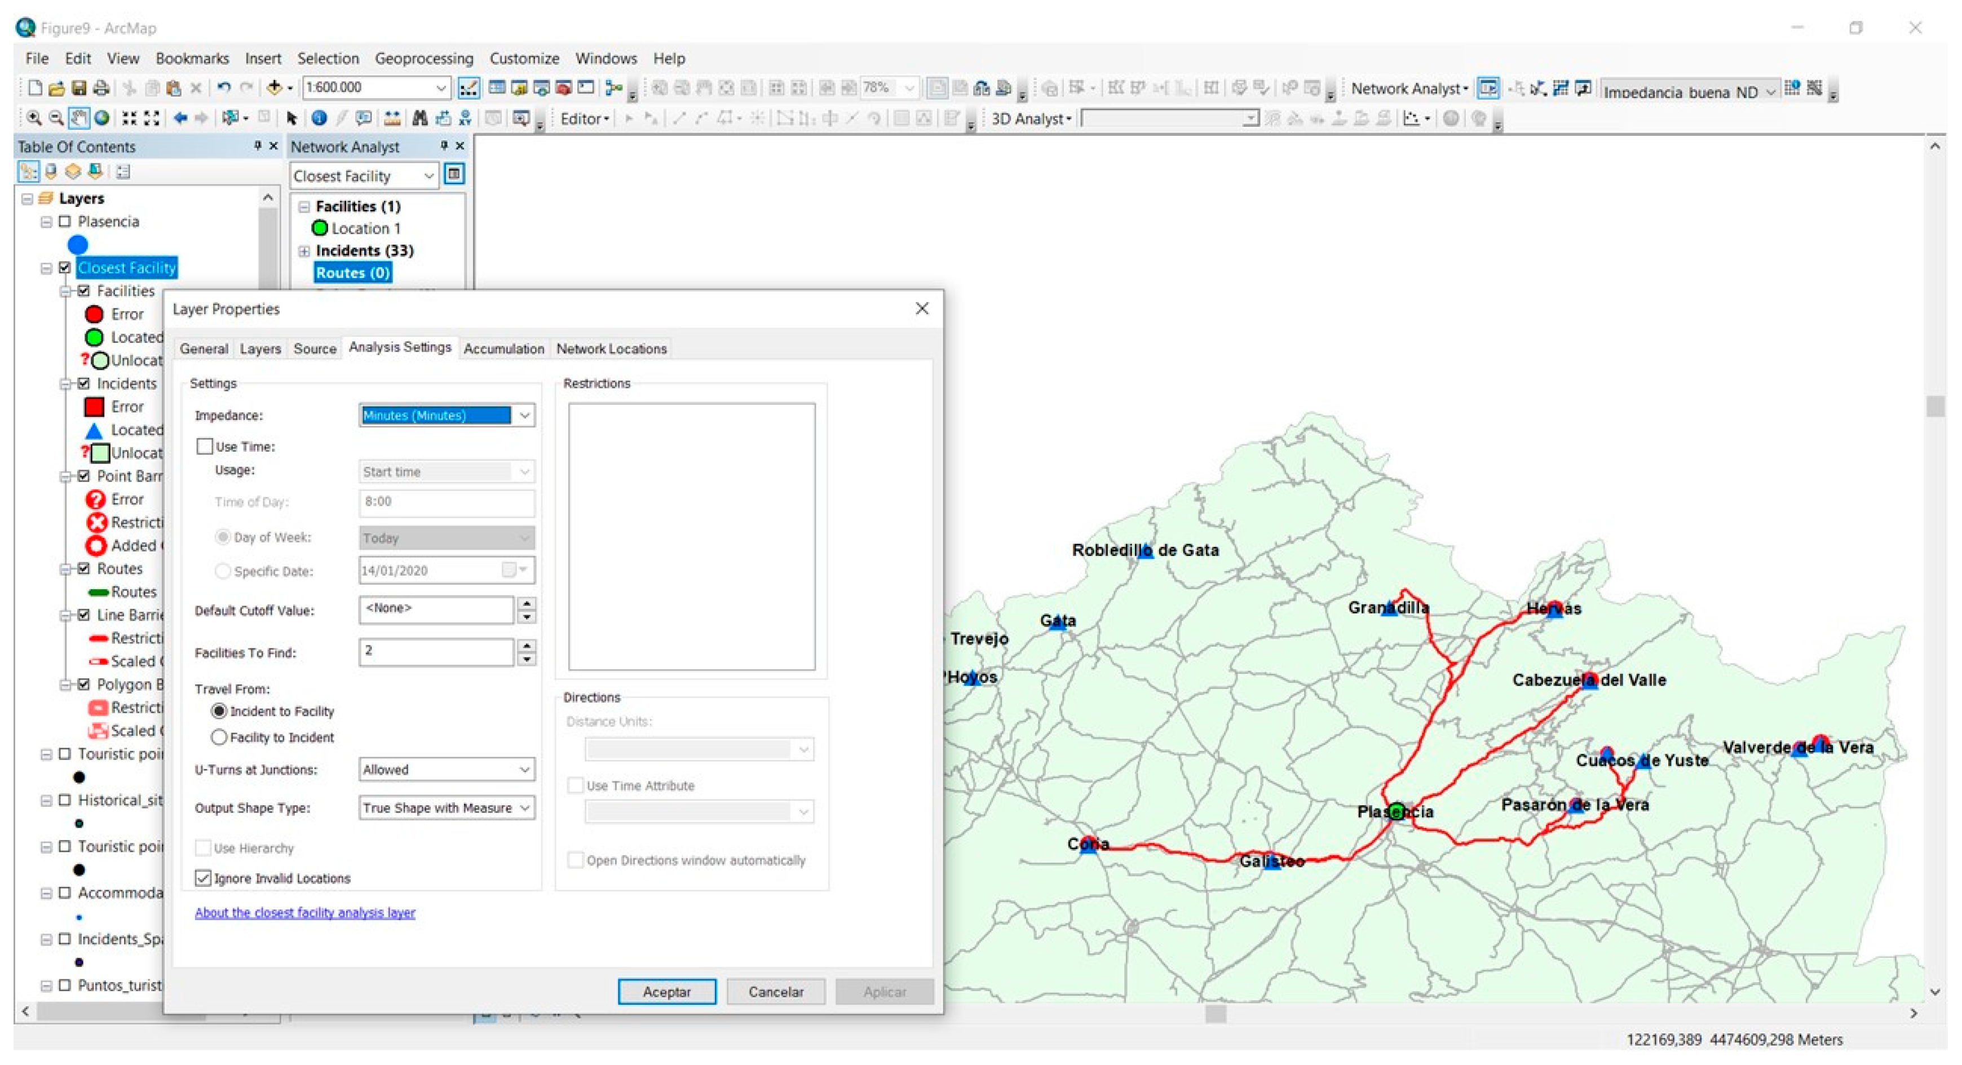Open the Editor Toolbar icon

[469, 87]
